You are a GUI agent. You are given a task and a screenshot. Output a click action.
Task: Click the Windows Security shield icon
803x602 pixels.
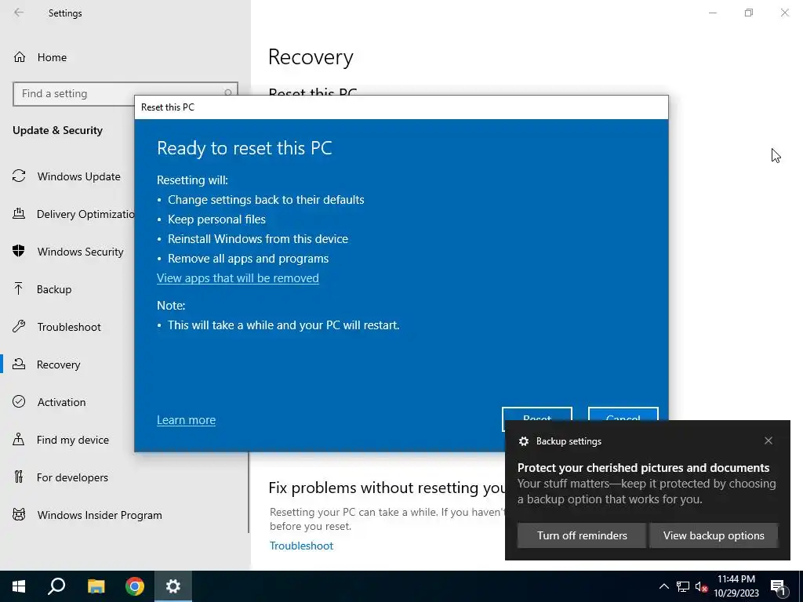point(19,251)
